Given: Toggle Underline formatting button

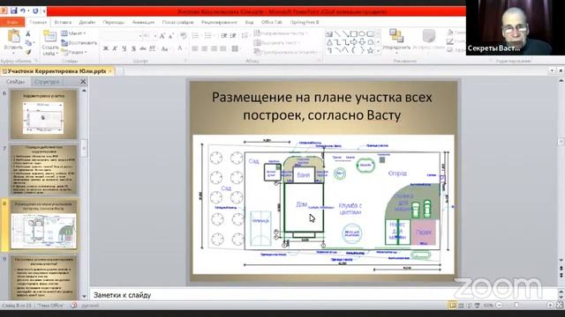Looking at the screenshot, I should (124, 48).
